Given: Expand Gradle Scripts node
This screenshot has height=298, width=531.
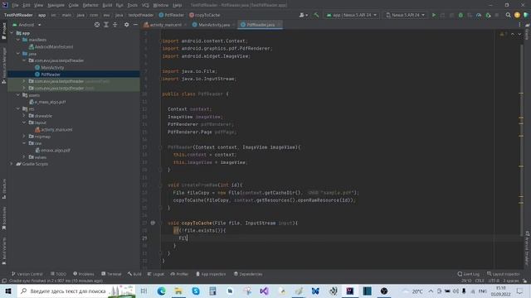Looking at the screenshot, I should pos(12,164).
